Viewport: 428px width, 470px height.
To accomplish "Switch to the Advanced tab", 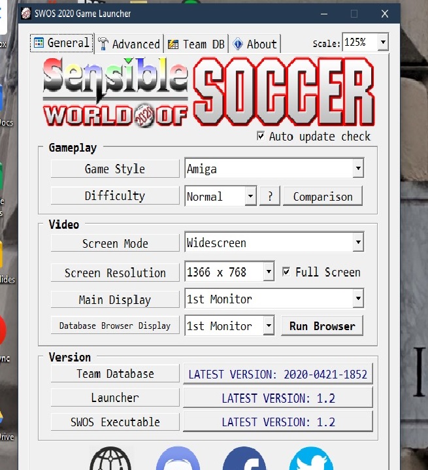I will coord(129,44).
